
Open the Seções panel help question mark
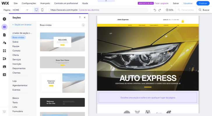[x=79, y=17]
